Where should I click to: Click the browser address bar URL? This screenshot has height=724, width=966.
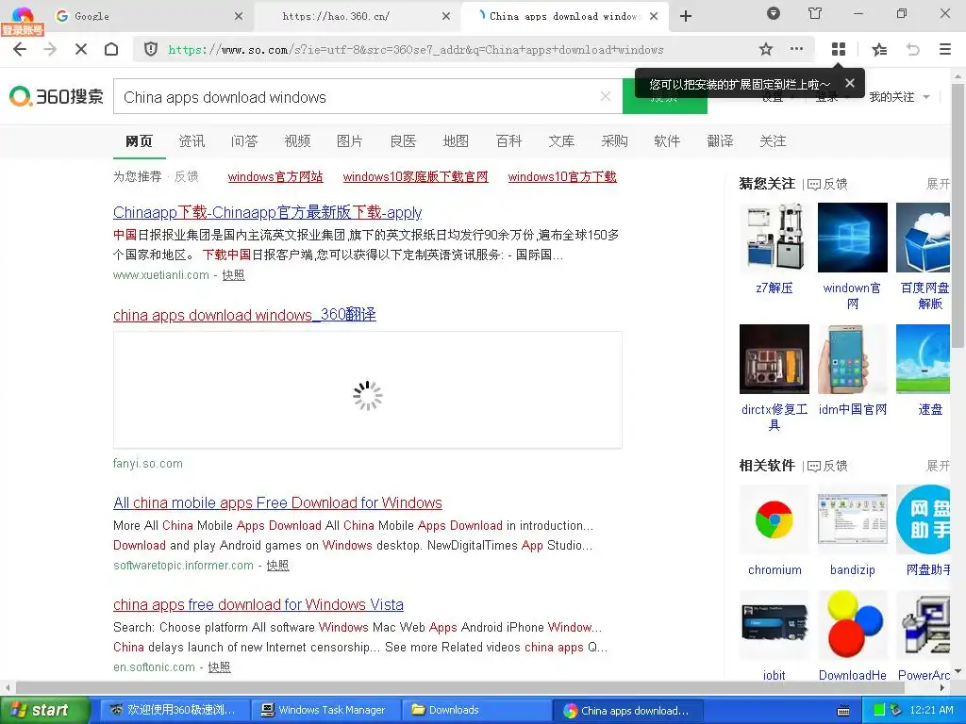pyautogui.click(x=416, y=50)
